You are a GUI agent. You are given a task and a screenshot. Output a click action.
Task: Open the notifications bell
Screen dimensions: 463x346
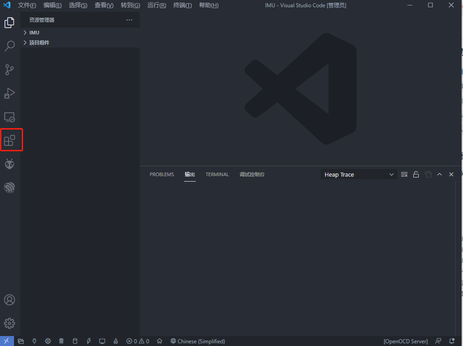coord(452,341)
